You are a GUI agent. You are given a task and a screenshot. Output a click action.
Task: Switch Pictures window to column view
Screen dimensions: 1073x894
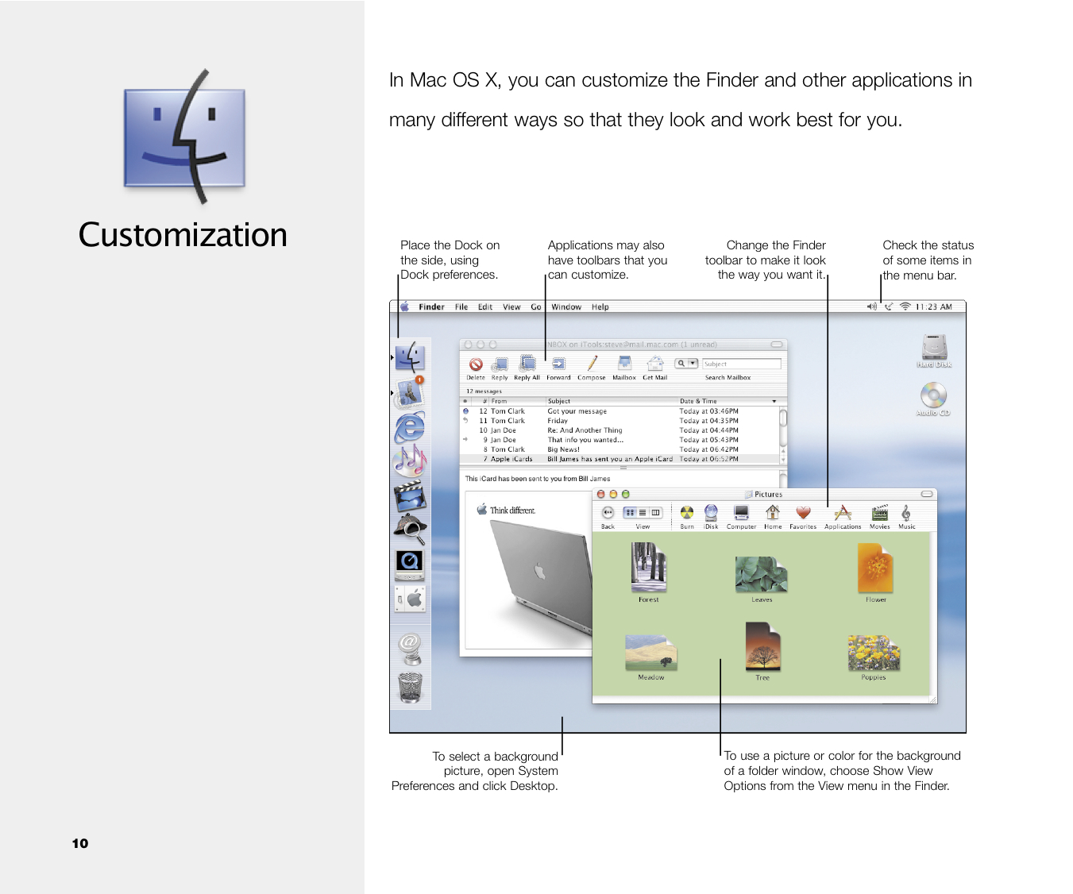pos(655,513)
